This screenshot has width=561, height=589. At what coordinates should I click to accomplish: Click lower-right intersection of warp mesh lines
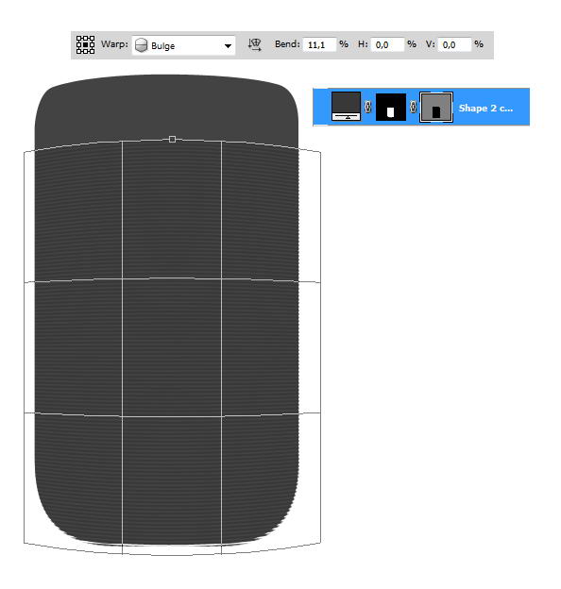click(221, 416)
